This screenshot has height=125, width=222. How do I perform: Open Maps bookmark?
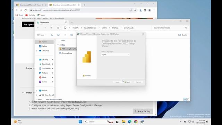pyautogui.click(x=41, y=15)
